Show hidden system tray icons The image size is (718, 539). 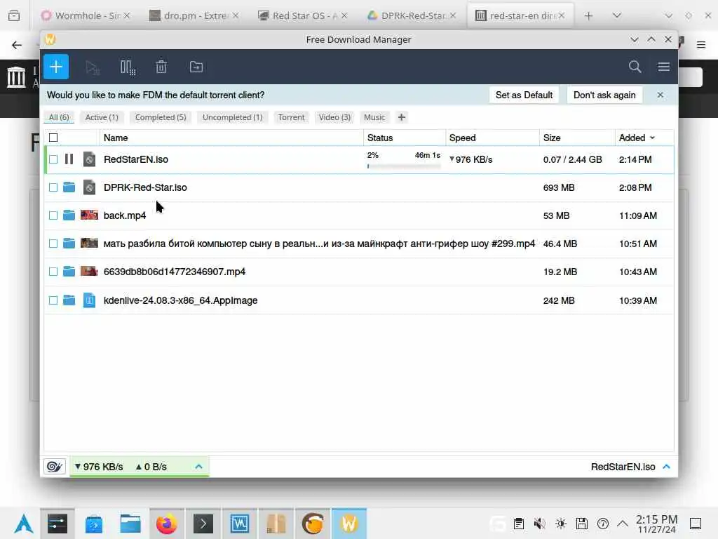pyautogui.click(x=623, y=524)
